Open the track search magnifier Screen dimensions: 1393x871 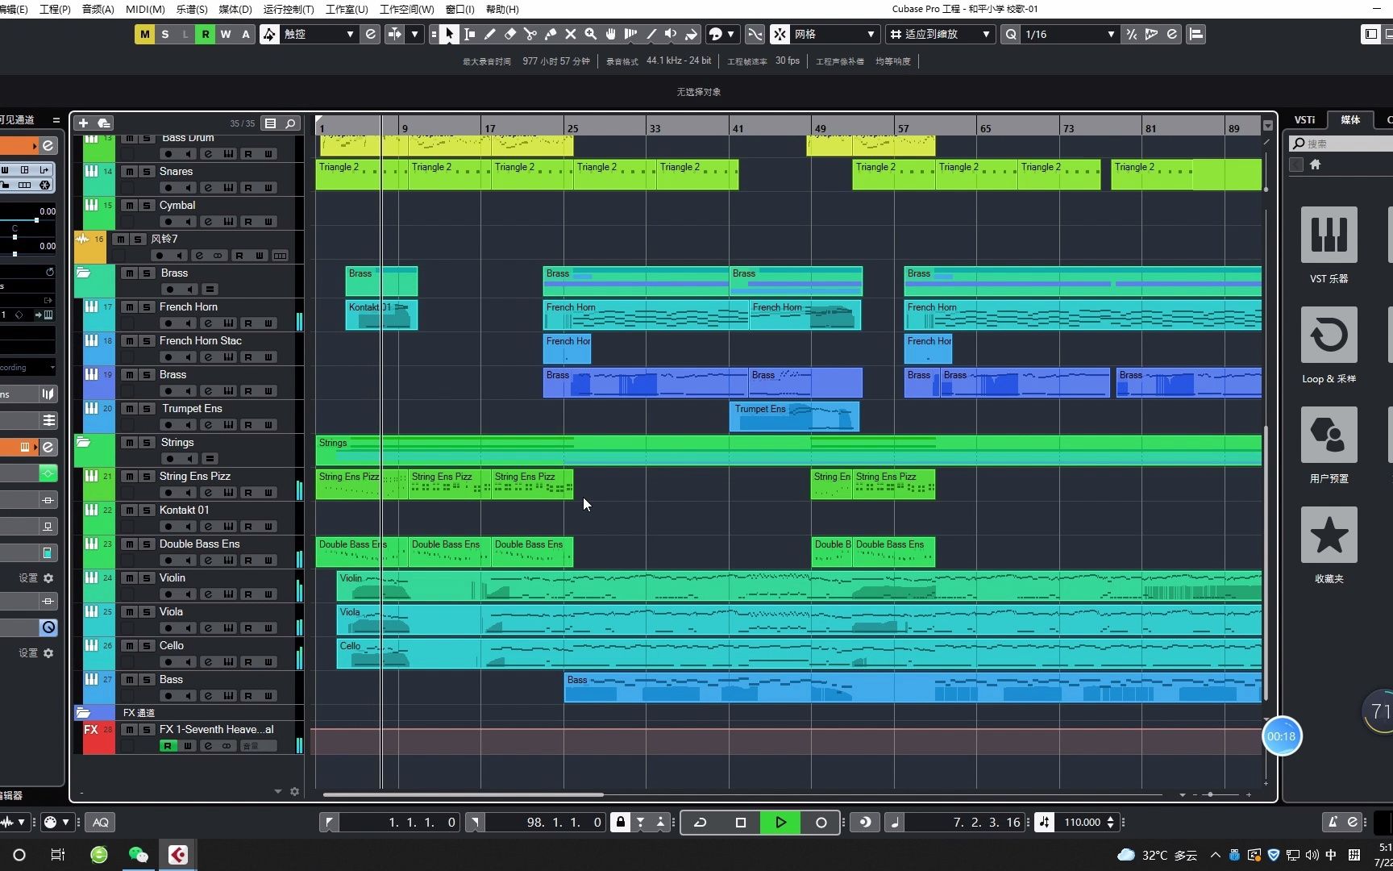click(290, 123)
